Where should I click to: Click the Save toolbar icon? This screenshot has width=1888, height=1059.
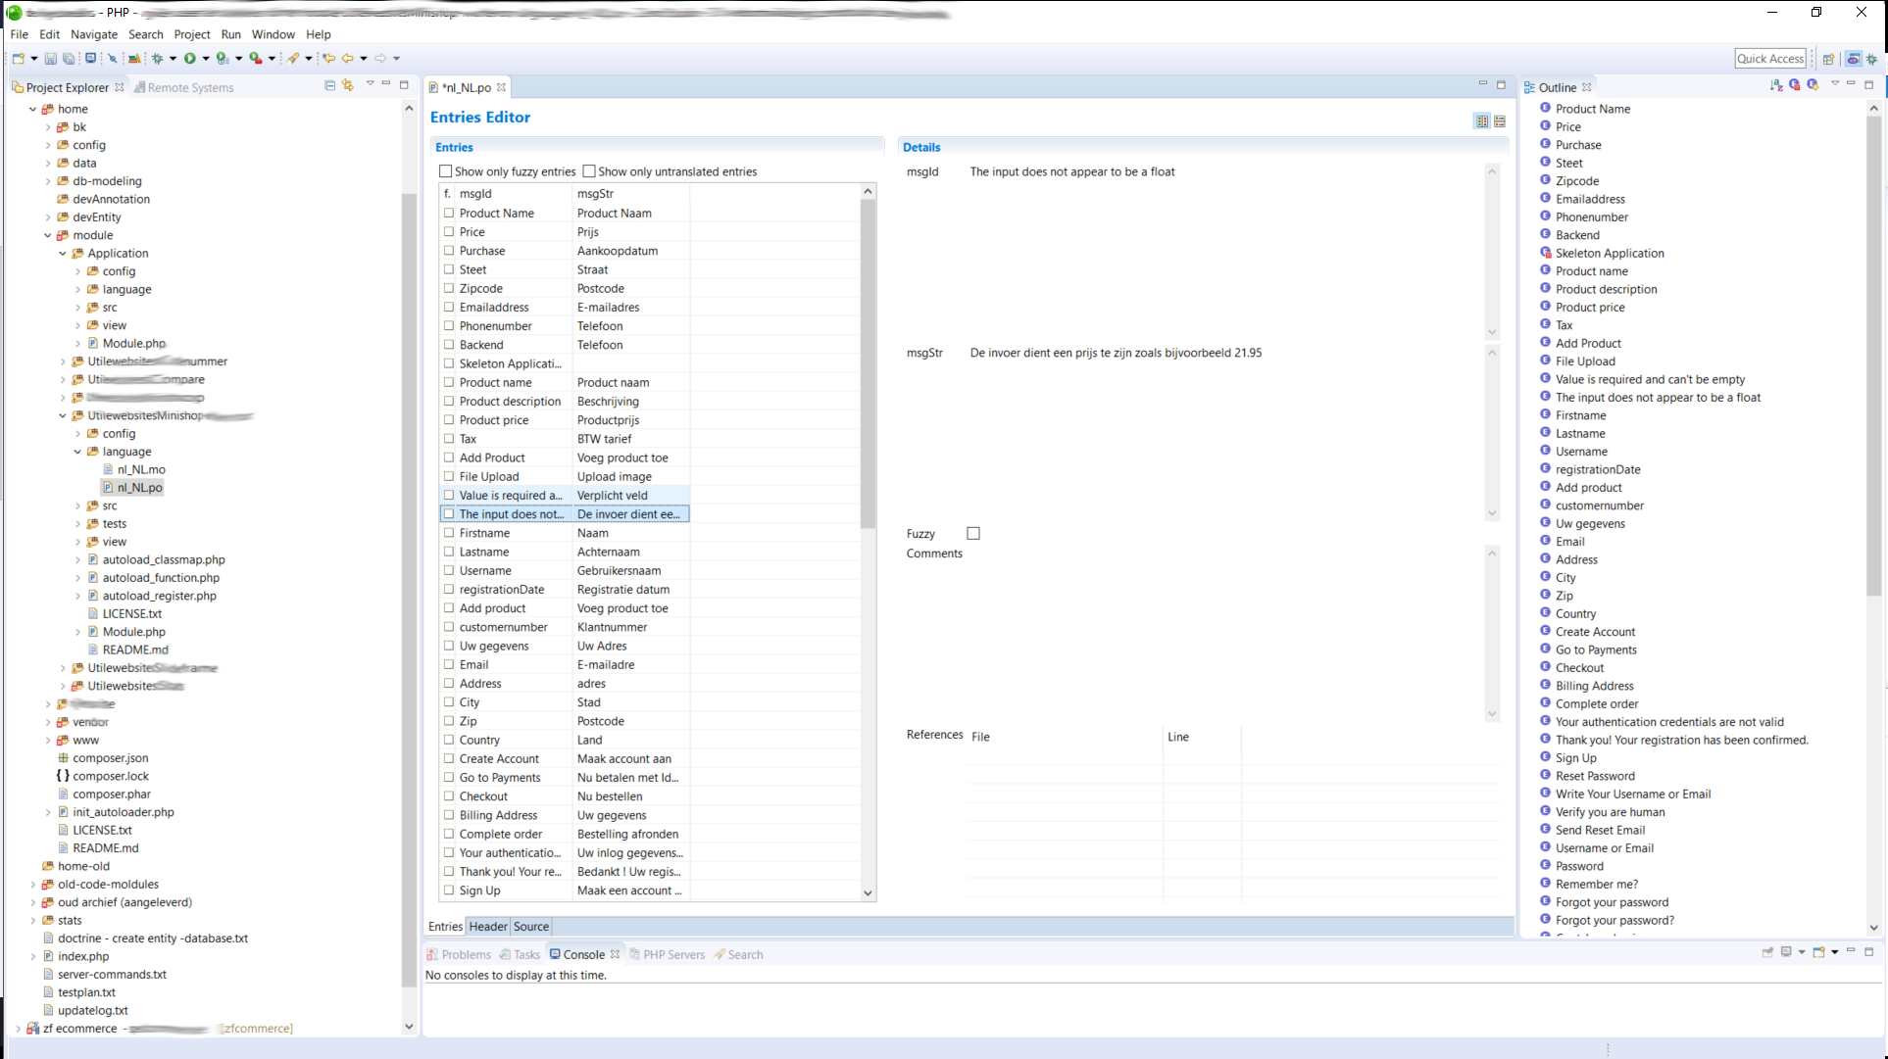(51, 59)
